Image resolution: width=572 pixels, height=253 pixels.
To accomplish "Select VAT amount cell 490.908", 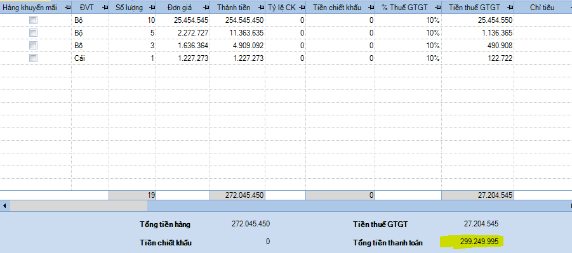I will click(478, 45).
